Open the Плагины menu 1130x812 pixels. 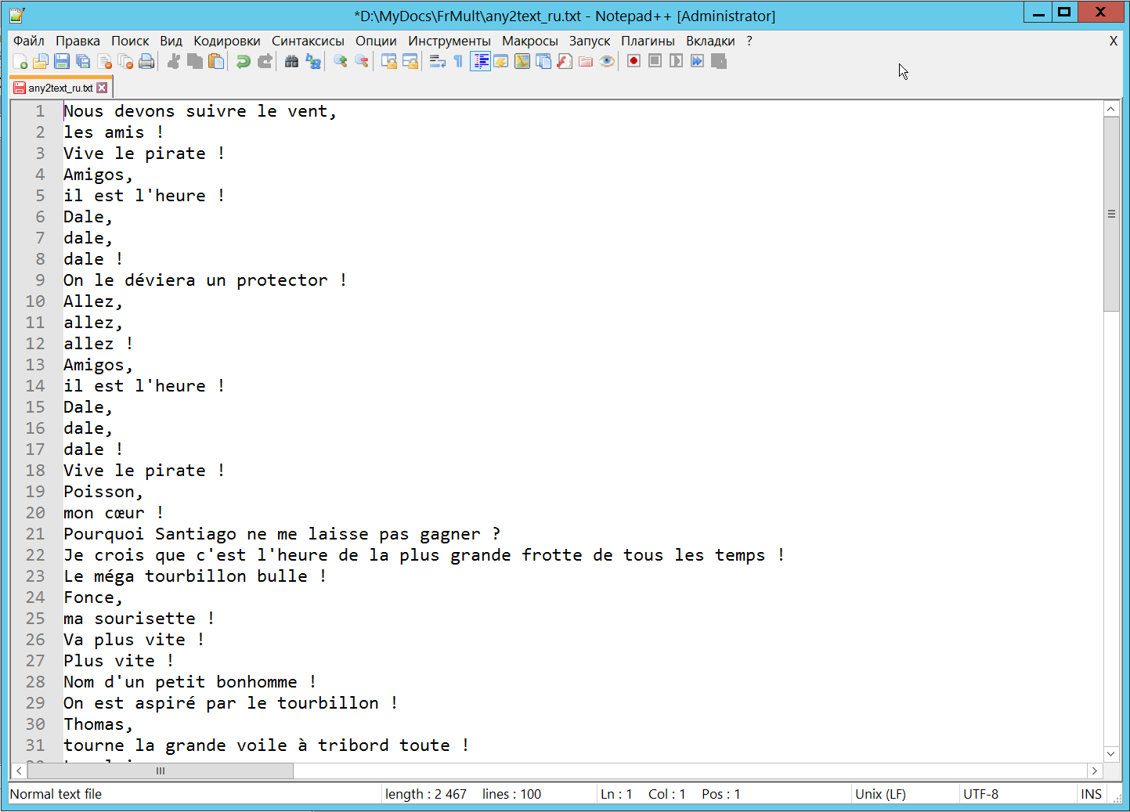648,41
